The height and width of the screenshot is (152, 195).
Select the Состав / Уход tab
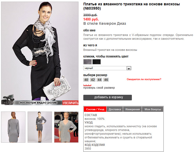(x=95, y=109)
